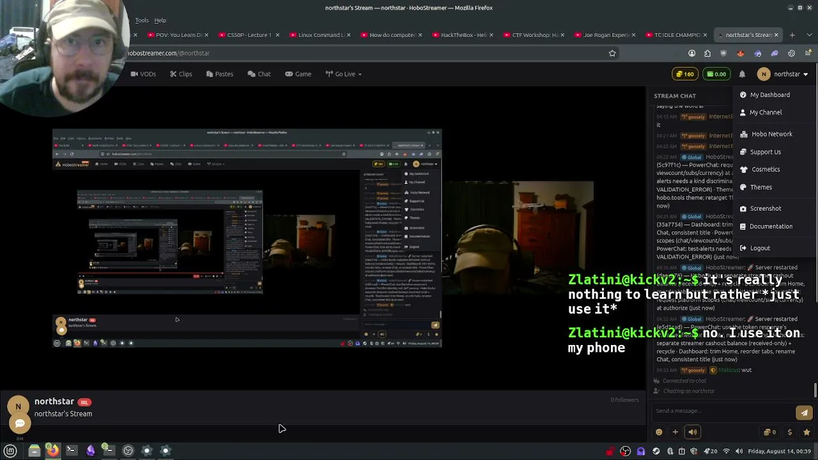Click the STREAM CHAT header
The image size is (818, 460).
(675, 96)
